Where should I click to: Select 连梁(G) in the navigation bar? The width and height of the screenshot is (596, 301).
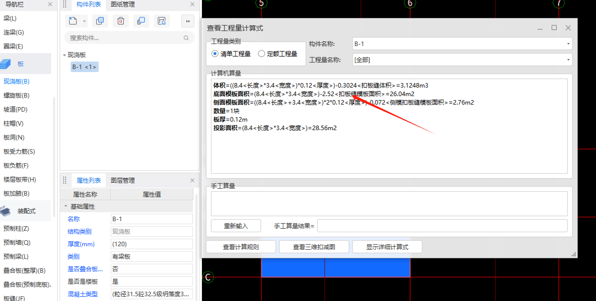click(x=14, y=32)
